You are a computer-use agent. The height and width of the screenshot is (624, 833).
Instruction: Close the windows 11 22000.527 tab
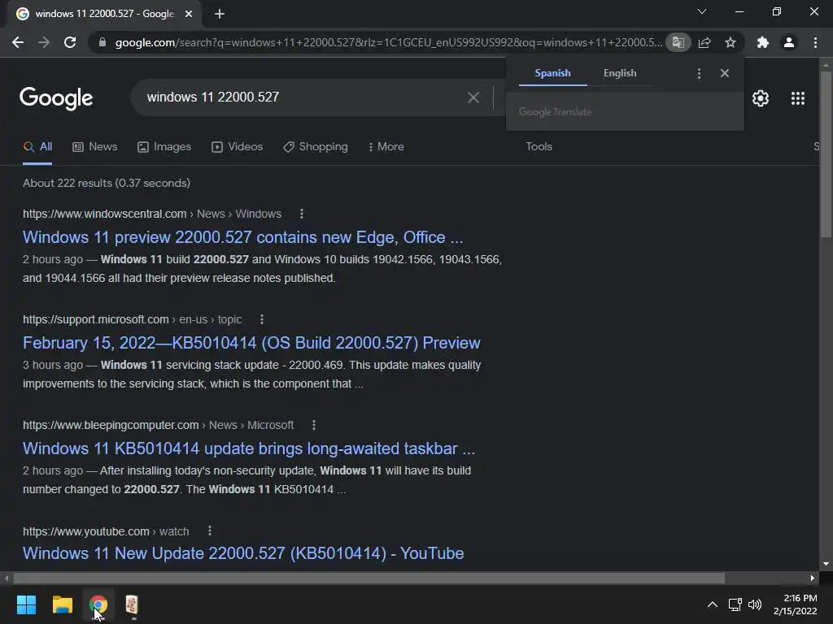[x=189, y=14]
